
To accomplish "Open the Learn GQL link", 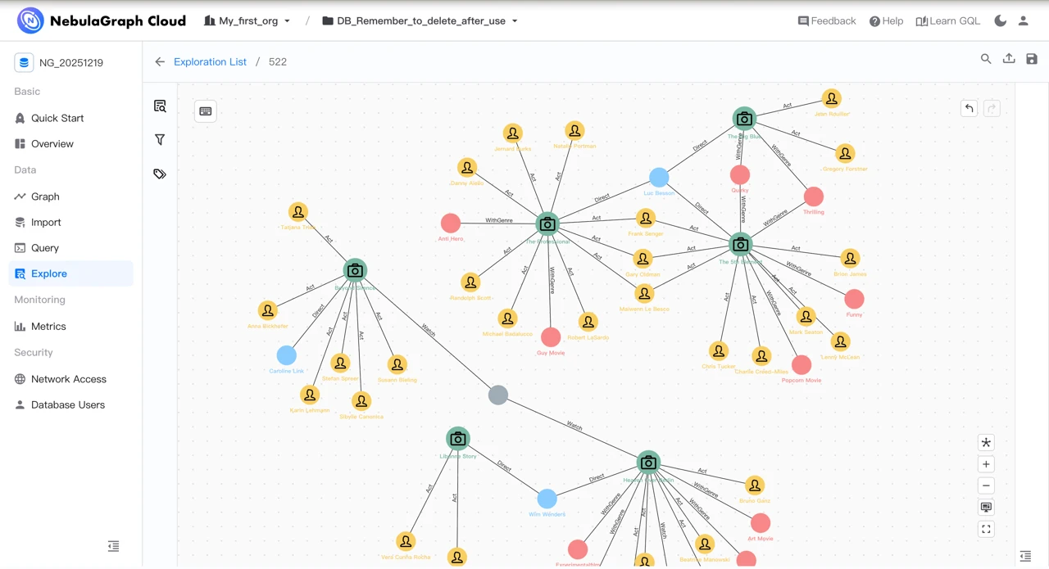I will tap(948, 20).
